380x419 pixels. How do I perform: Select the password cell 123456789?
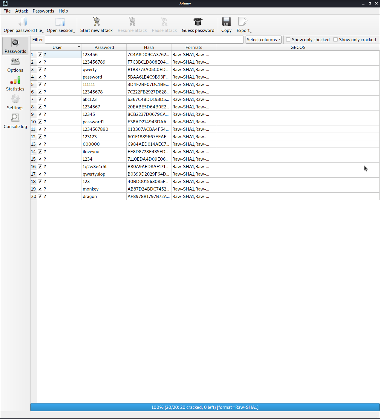click(104, 62)
